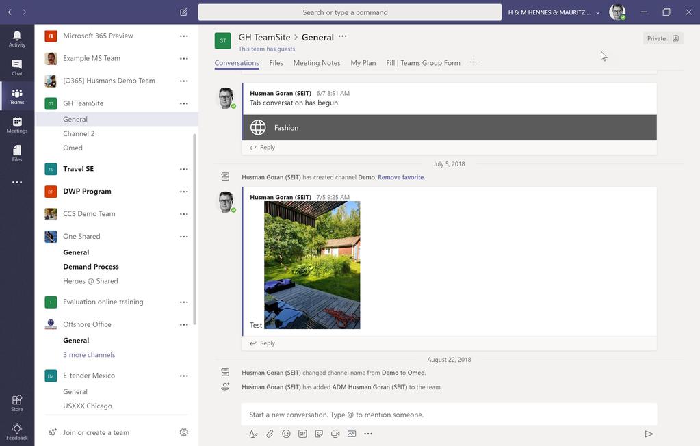The image size is (700, 446).
Task: Reply to the Test photo message
Action: tap(263, 343)
